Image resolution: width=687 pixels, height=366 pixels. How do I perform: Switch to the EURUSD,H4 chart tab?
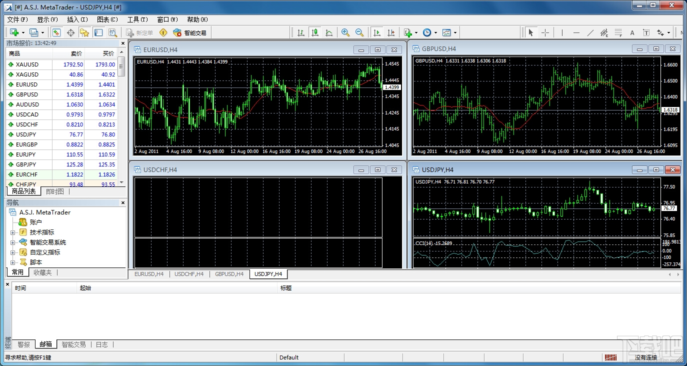click(x=149, y=274)
